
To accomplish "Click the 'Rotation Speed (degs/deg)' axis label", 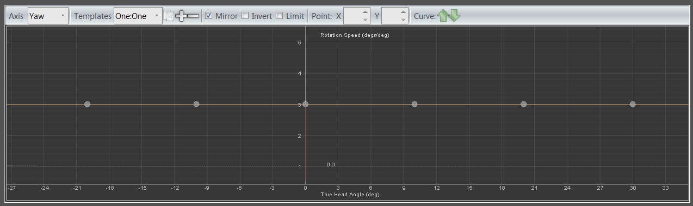I will point(355,35).
